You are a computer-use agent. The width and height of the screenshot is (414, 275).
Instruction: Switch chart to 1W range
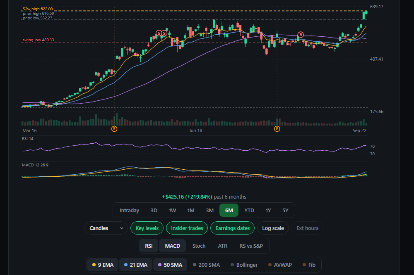tap(172, 210)
